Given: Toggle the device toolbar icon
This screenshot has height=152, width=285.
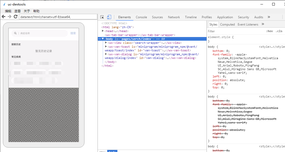Looking at the screenshot, I should coord(109,17).
